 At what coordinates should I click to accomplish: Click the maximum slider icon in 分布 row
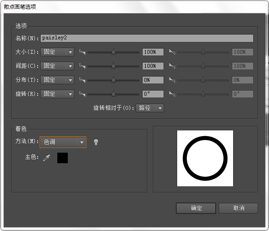[172, 80]
